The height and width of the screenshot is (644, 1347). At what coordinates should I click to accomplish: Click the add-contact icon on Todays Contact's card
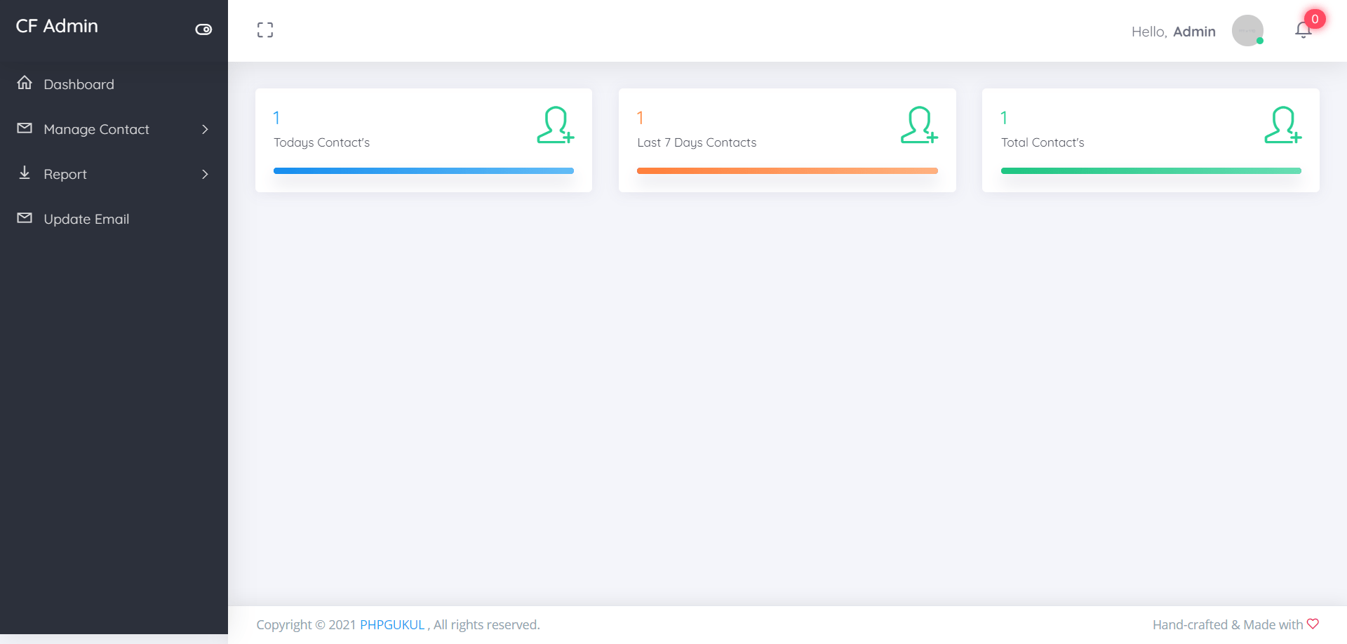click(x=555, y=125)
